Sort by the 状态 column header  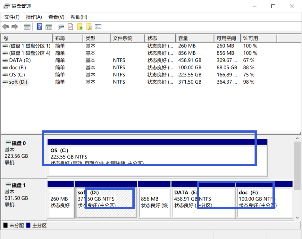160,38
